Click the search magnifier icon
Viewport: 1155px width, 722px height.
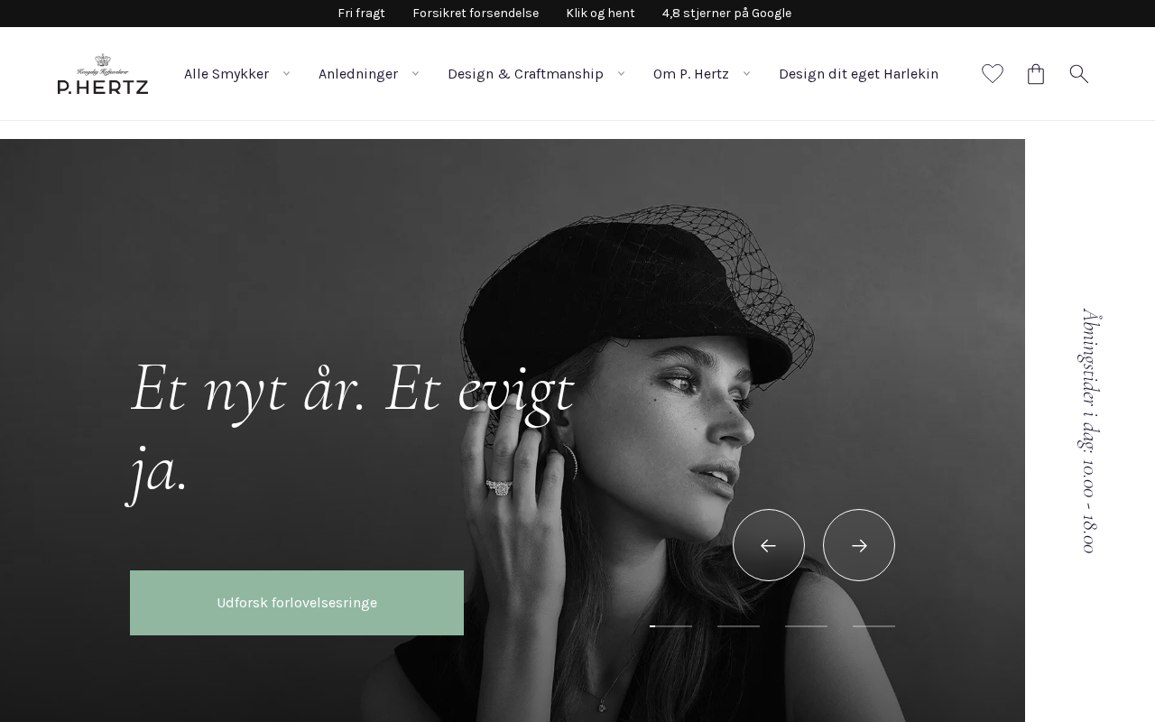point(1079,74)
